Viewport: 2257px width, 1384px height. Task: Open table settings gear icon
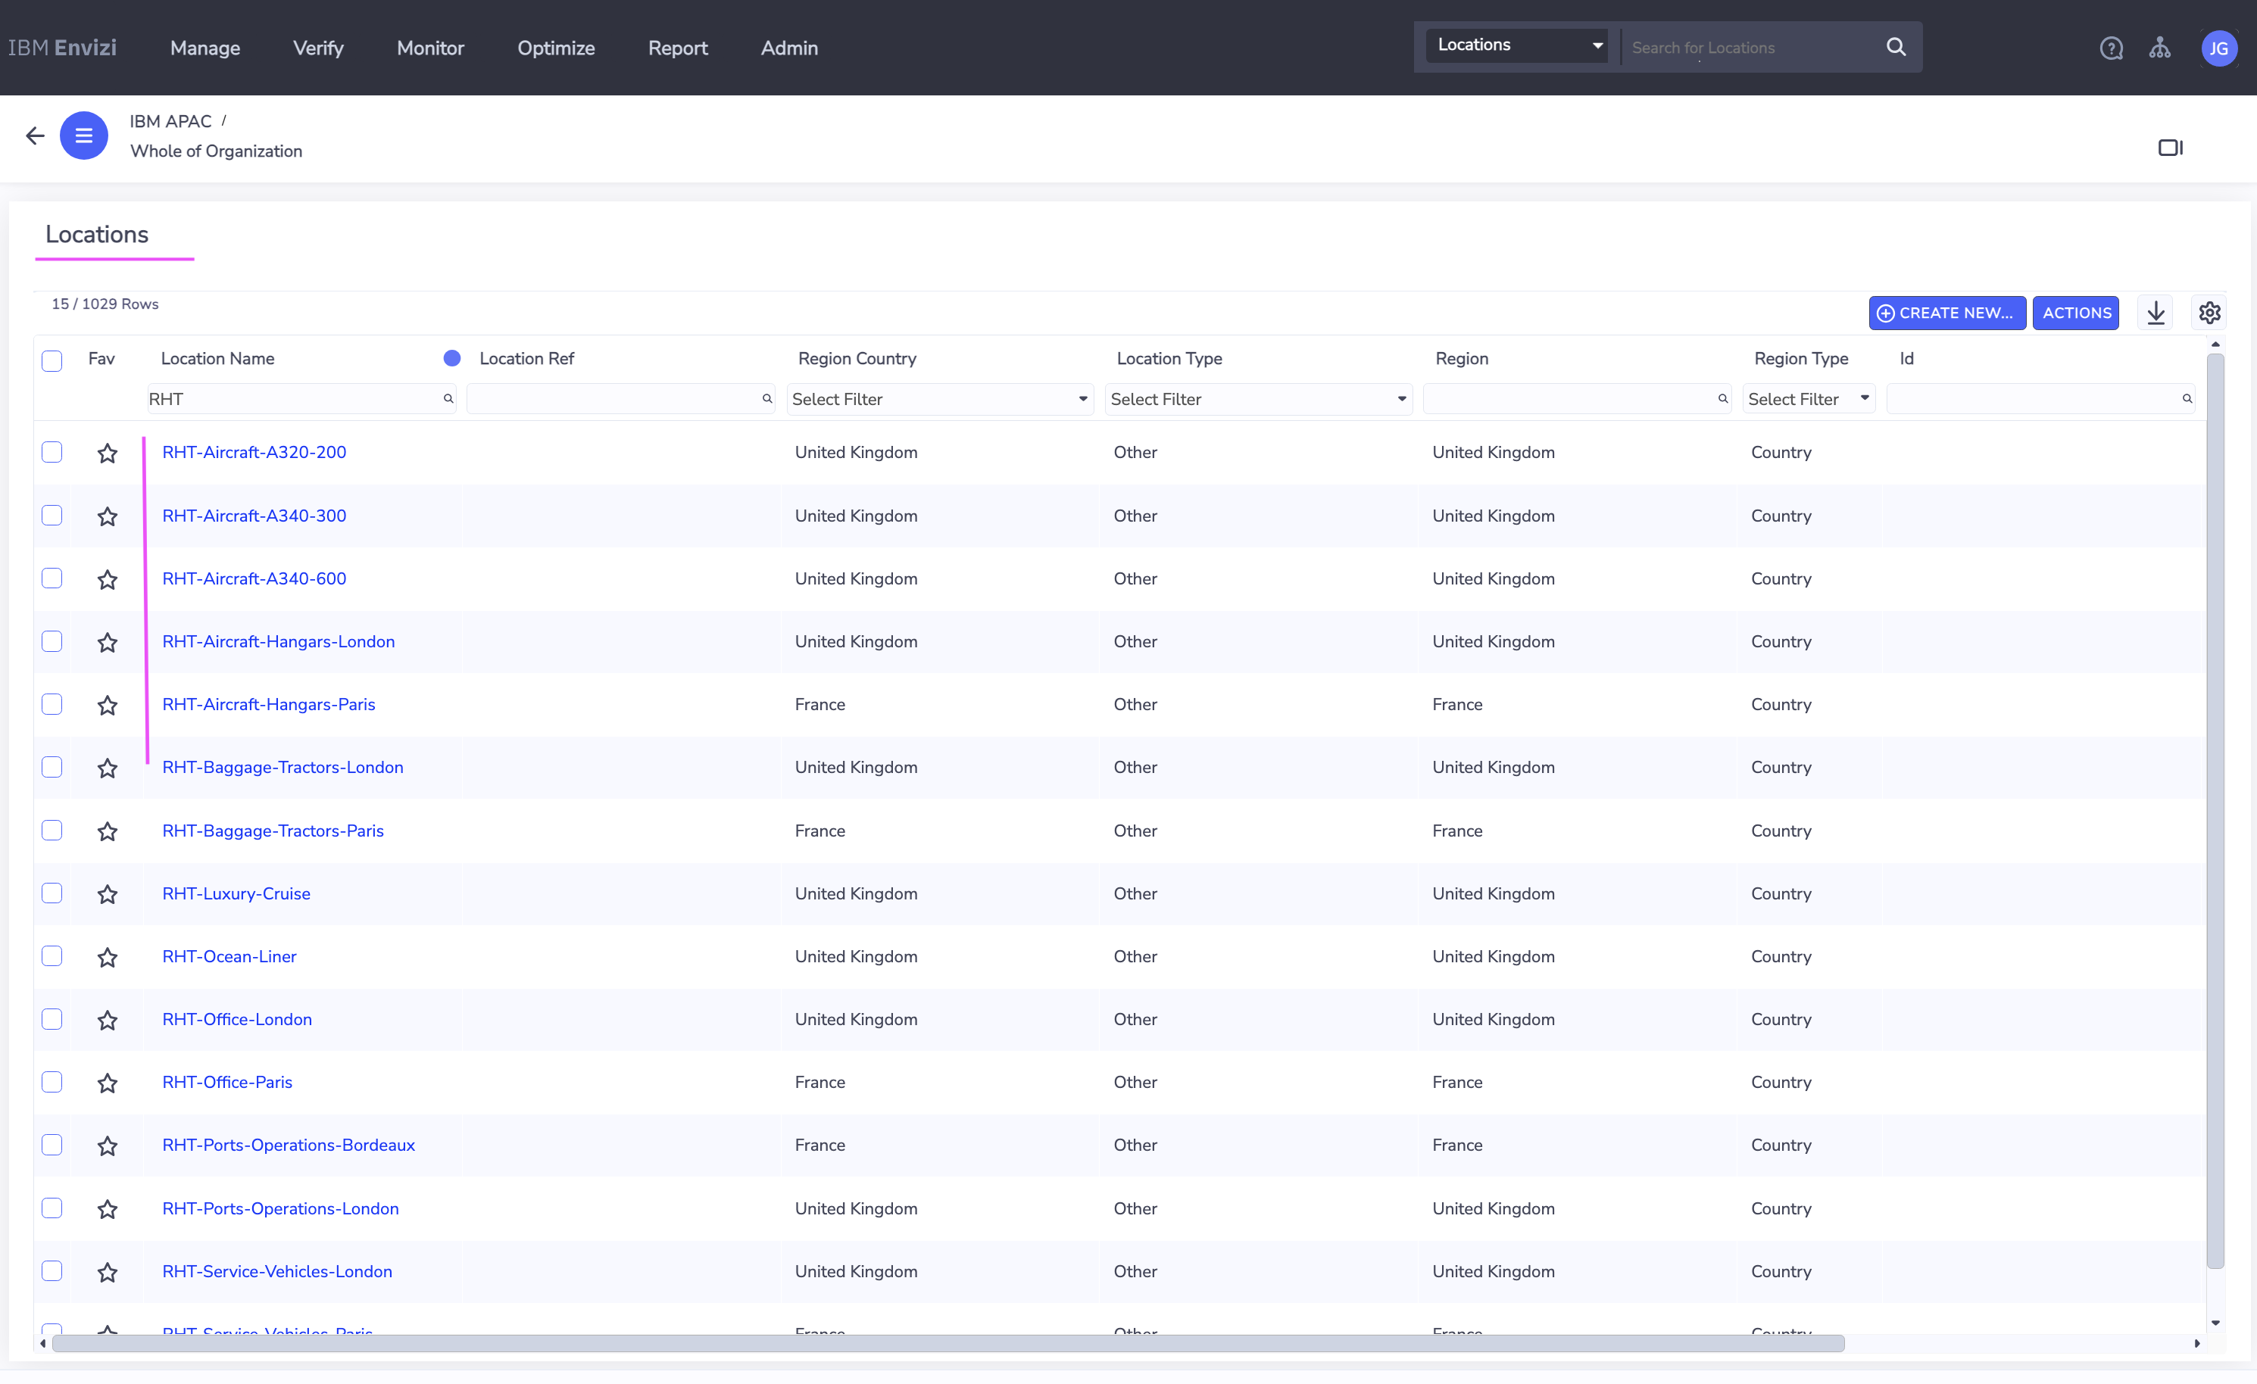(x=2209, y=313)
